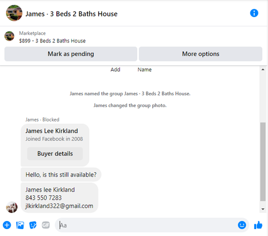Click James's profile avatar beside the messages
The image size is (268, 236).
click(x=12, y=207)
